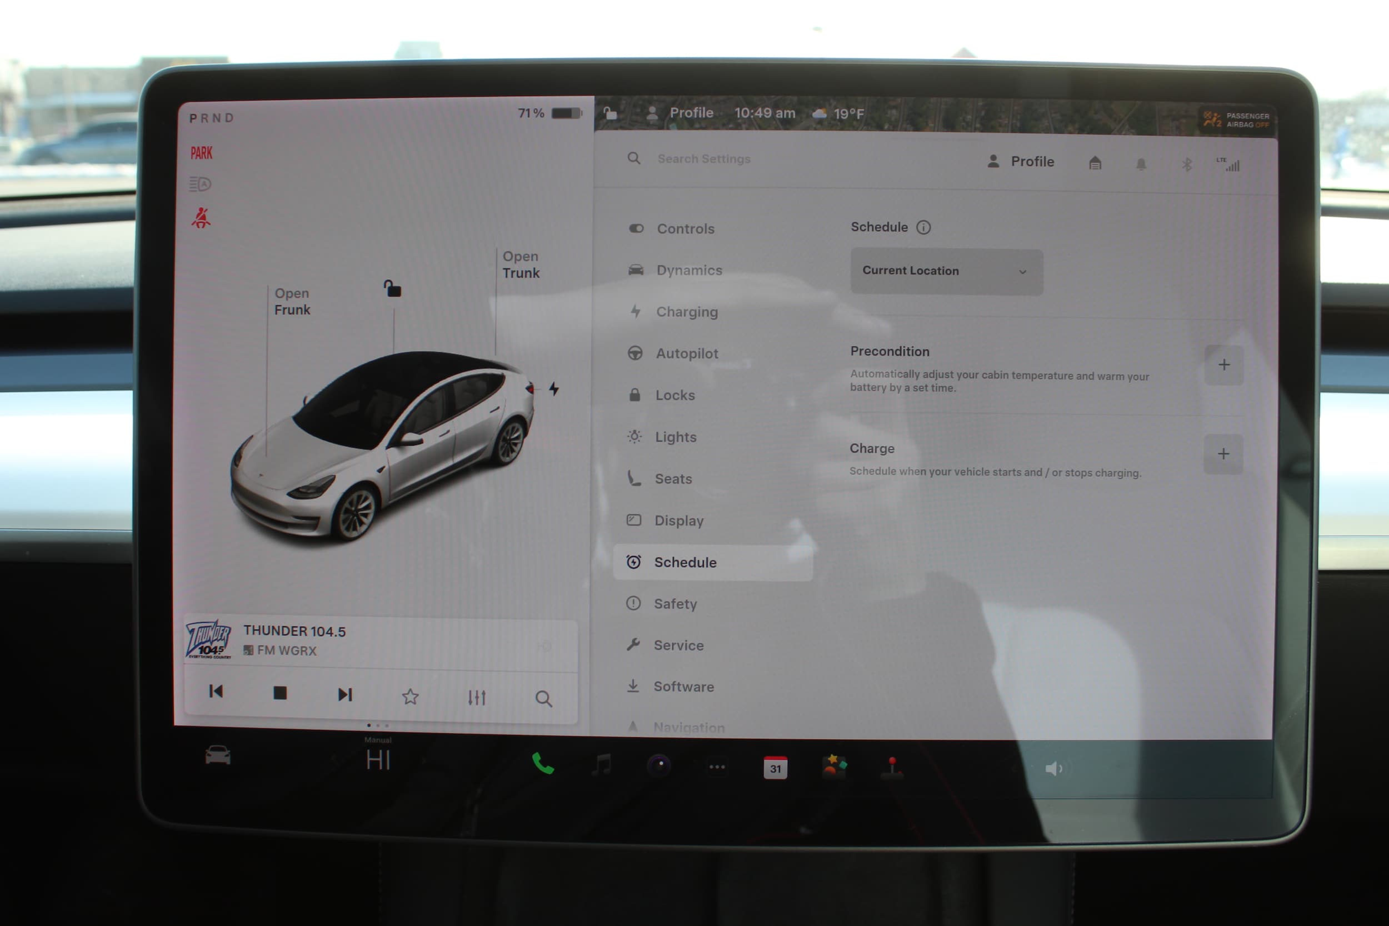The height and width of the screenshot is (926, 1389).
Task: Open the notifications bell icon
Action: click(1141, 164)
